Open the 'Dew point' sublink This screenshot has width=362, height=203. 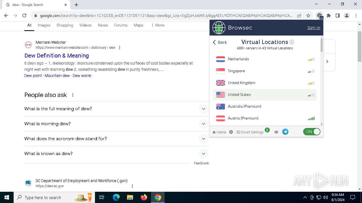coord(33,76)
